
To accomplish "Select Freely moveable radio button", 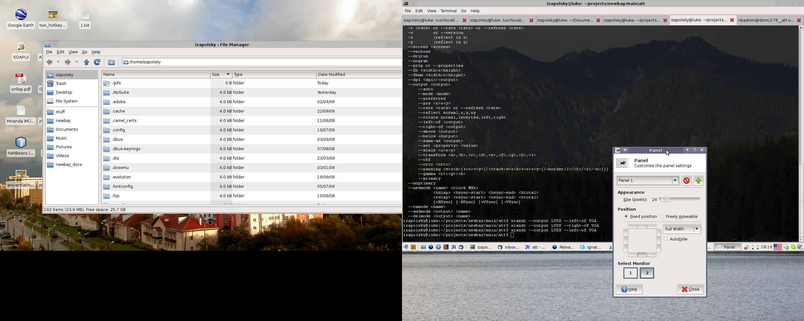I will pyautogui.click(x=662, y=216).
